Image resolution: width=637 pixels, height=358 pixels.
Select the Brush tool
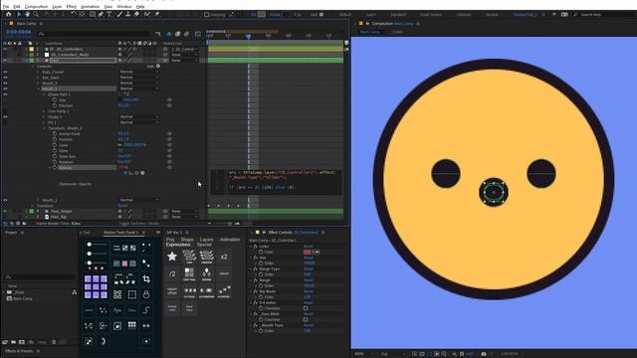tap(119, 14)
